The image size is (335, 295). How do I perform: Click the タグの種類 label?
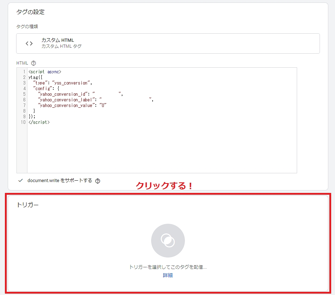[x=27, y=27]
